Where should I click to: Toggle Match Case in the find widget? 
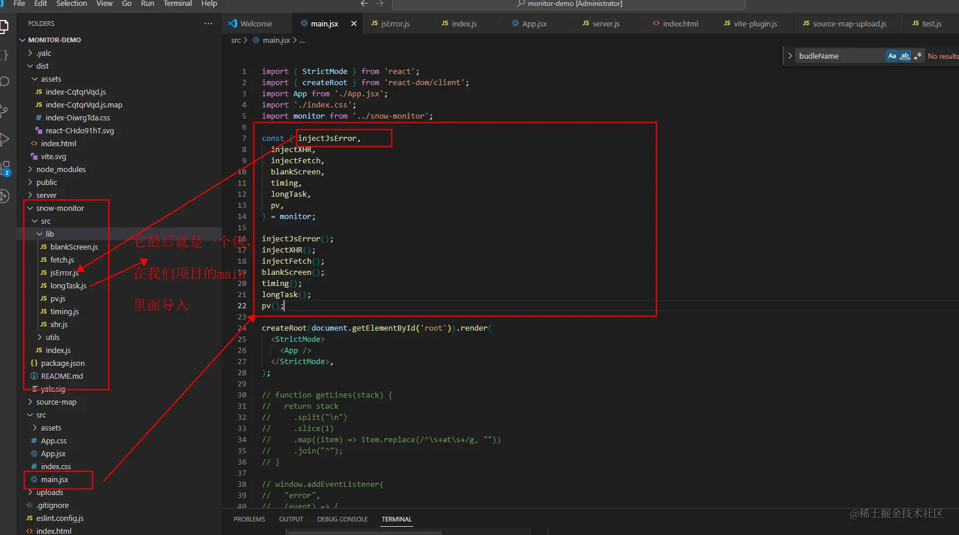tap(892, 56)
